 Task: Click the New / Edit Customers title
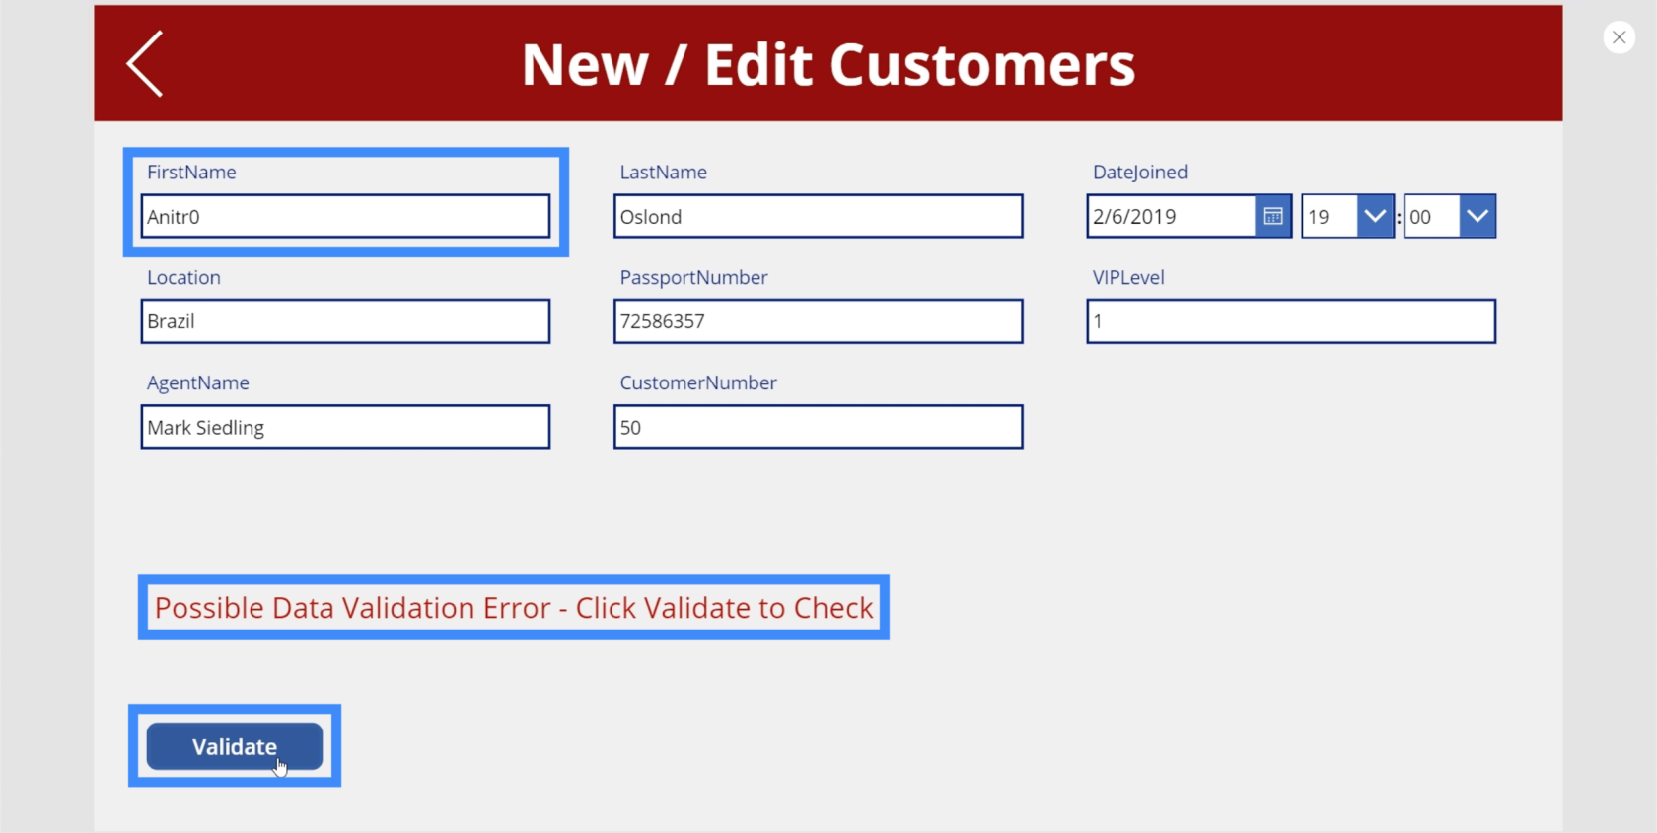828,65
